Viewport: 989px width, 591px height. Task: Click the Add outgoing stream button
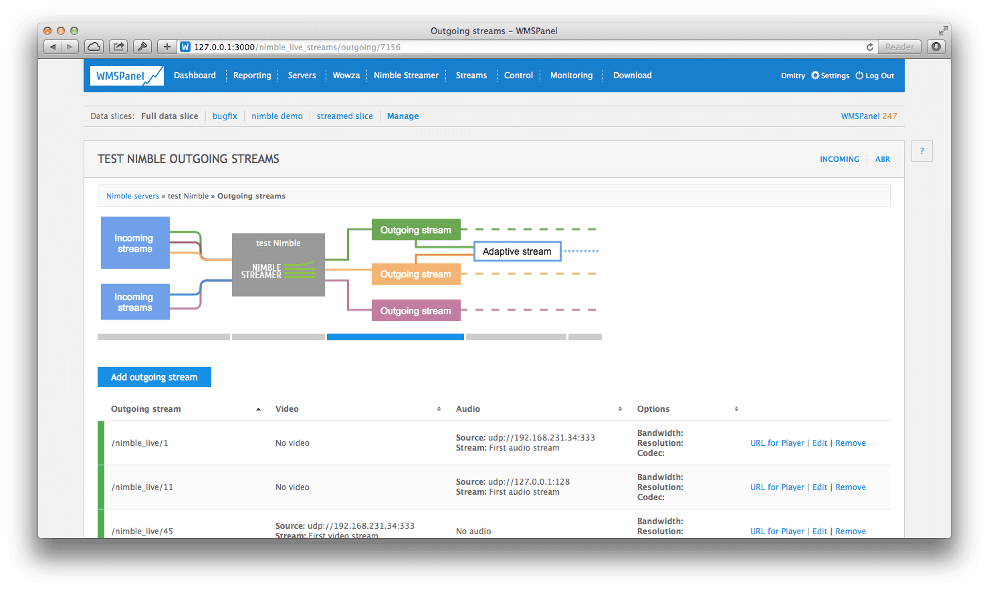(x=154, y=377)
